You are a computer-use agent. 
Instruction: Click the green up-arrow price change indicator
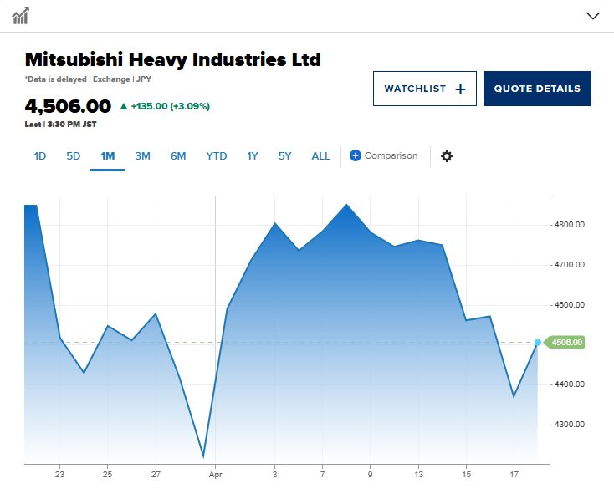tap(124, 106)
